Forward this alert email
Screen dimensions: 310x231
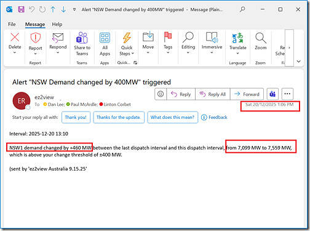point(247,94)
